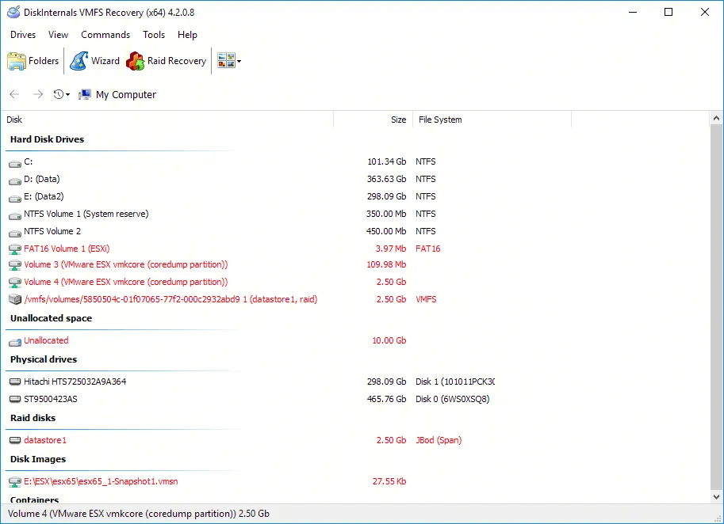724x524 pixels.
Task: Open the history dropdown arrow
Action: click(x=67, y=96)
